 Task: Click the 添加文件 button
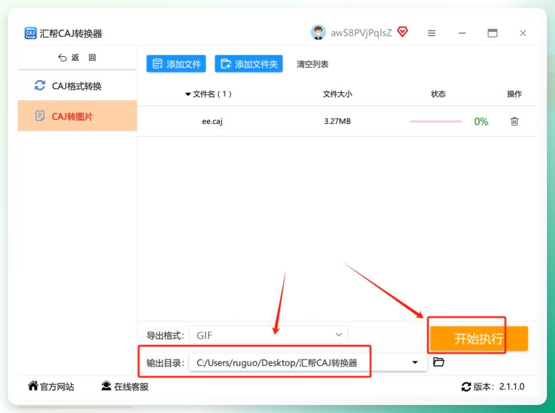tap(177, 64)
